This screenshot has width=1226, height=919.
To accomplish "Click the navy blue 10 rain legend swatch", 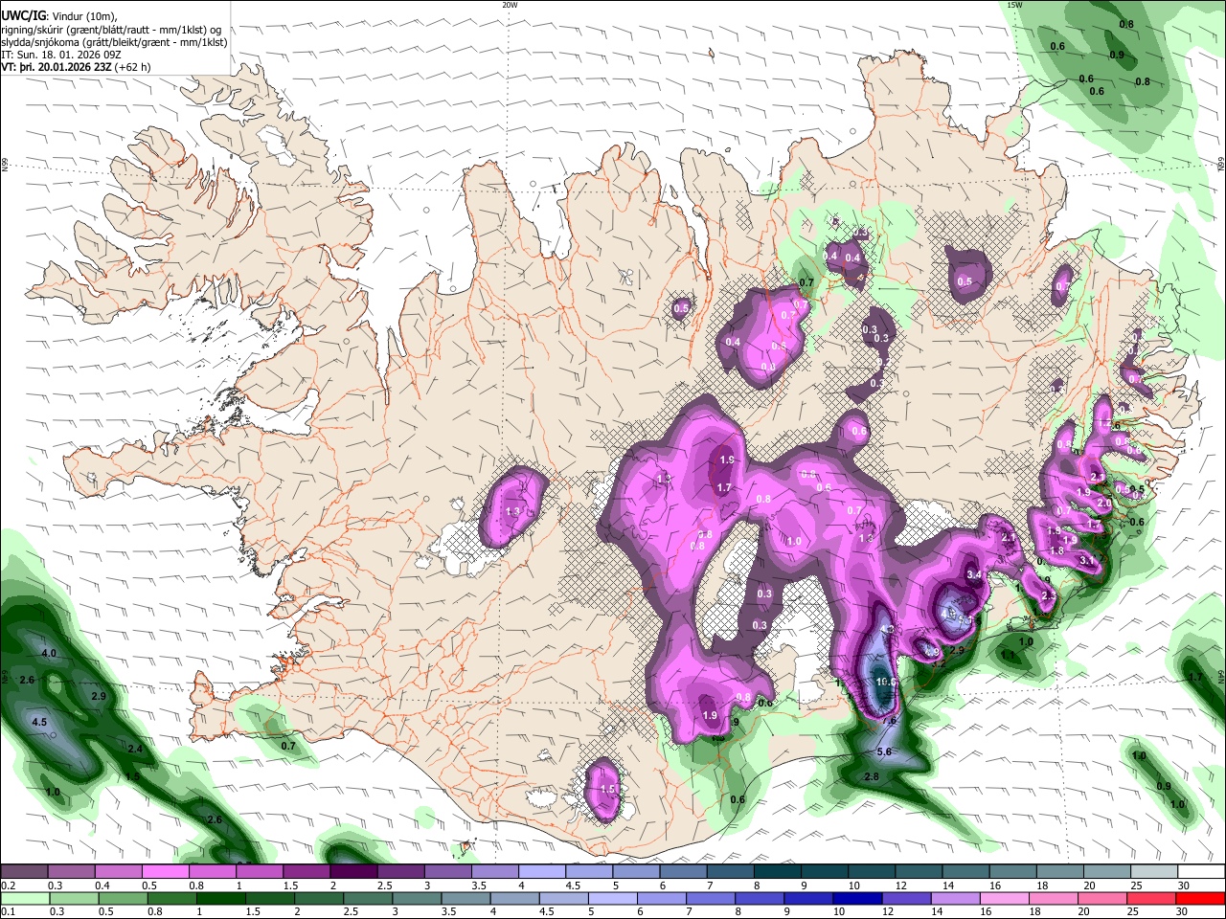I will click(x=856, y=898).
